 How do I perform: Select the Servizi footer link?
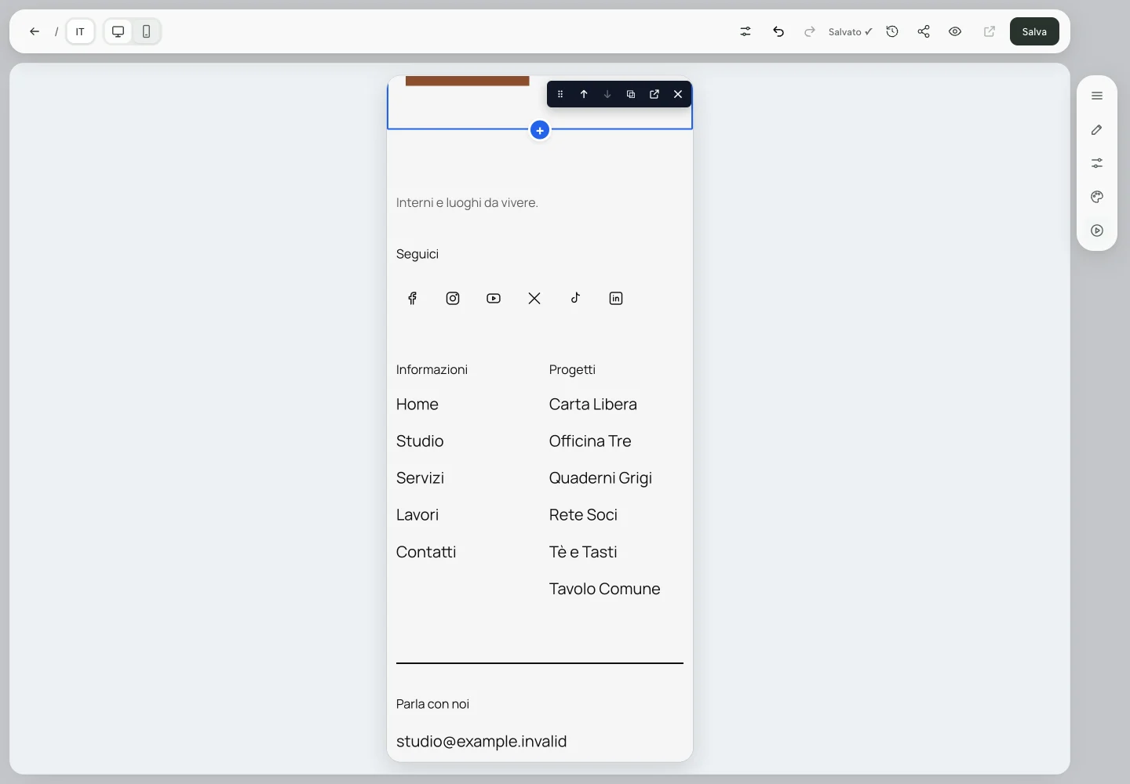tap(420, 478)
